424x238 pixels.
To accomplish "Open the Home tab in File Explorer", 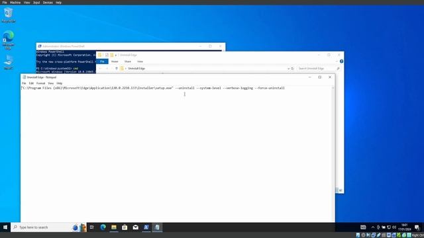I will [115, 61].
